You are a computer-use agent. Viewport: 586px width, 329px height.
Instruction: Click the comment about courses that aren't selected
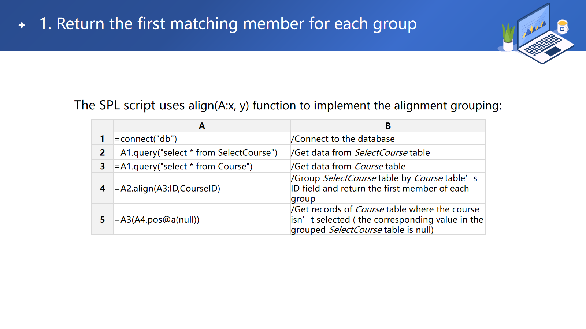pyautogui.click(x=388, y=219)
